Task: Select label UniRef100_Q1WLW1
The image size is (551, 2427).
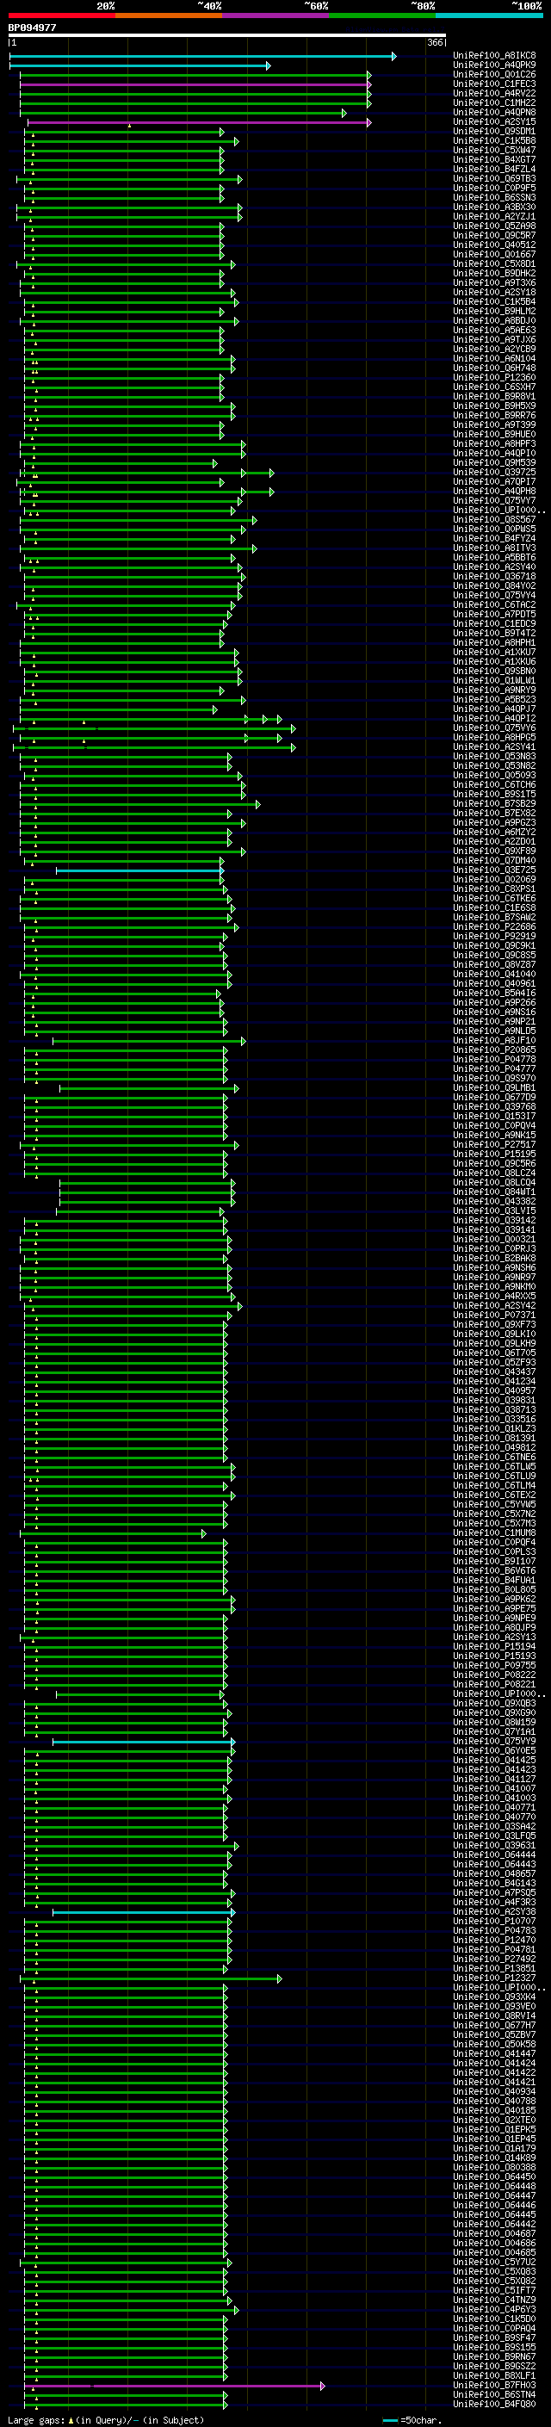Action: click(494, 680)
